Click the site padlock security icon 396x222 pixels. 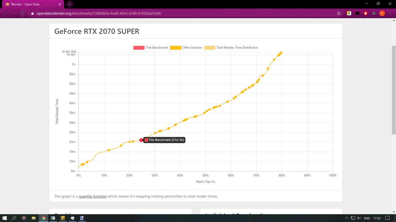click(x=32, y=14)
